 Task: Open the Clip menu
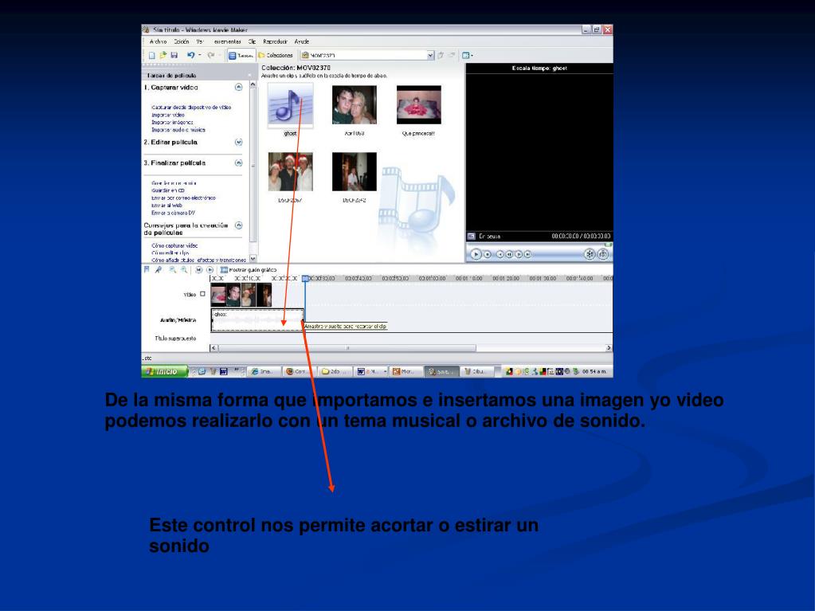click(252, 41)
